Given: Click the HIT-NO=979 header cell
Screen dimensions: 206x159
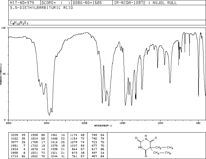Looking at the screenshot, I should click(24, 3).
